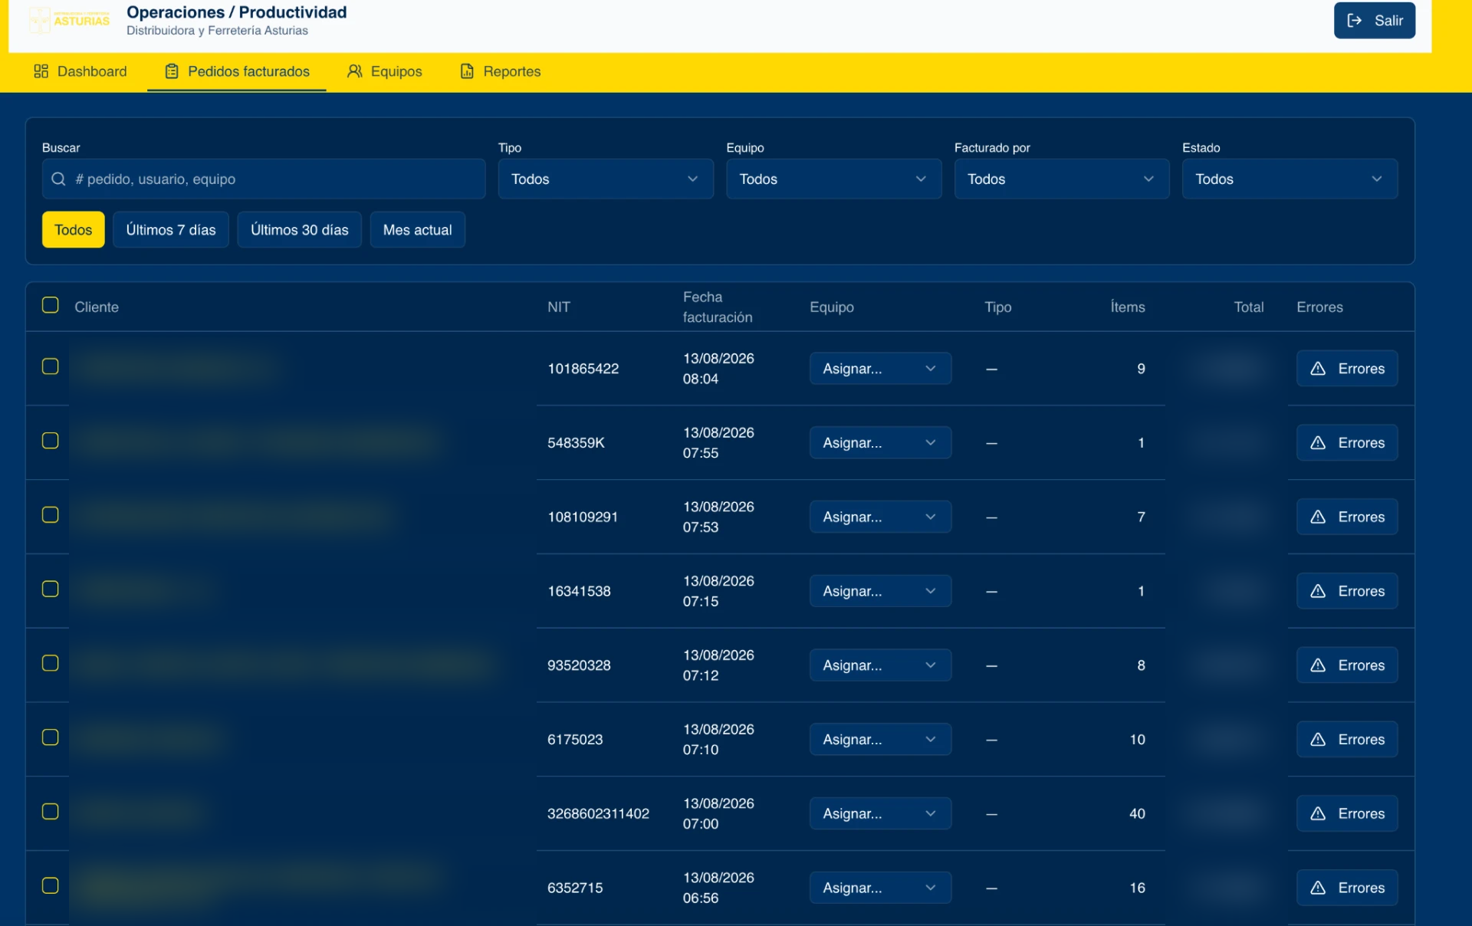Open Asignar dropdown for NIT 6352715
Viewport: 1472px width, 926px height.
[x=880, y=888]
